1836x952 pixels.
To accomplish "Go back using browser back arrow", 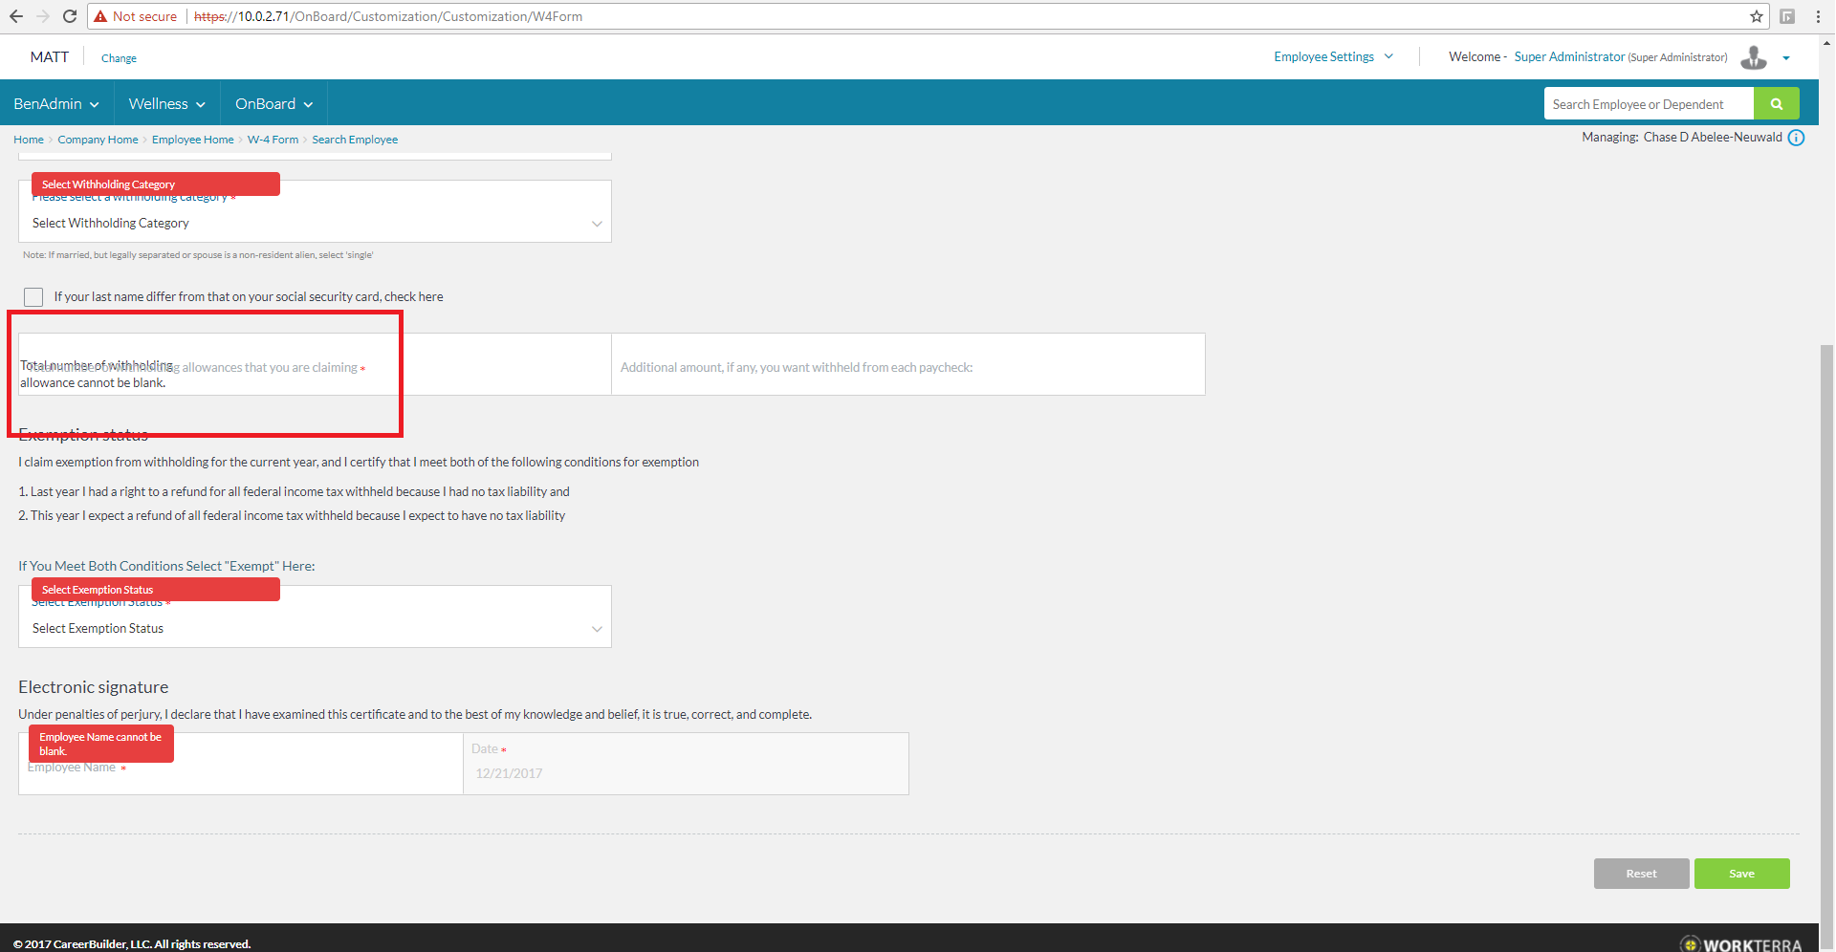I will click(16, 16).
